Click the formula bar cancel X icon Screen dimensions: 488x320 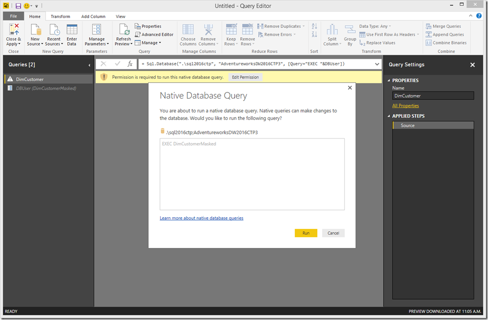point(103,64)
